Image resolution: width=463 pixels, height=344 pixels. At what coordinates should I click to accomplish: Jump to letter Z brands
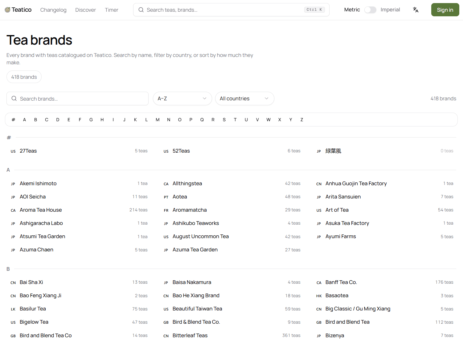(302, 120)
